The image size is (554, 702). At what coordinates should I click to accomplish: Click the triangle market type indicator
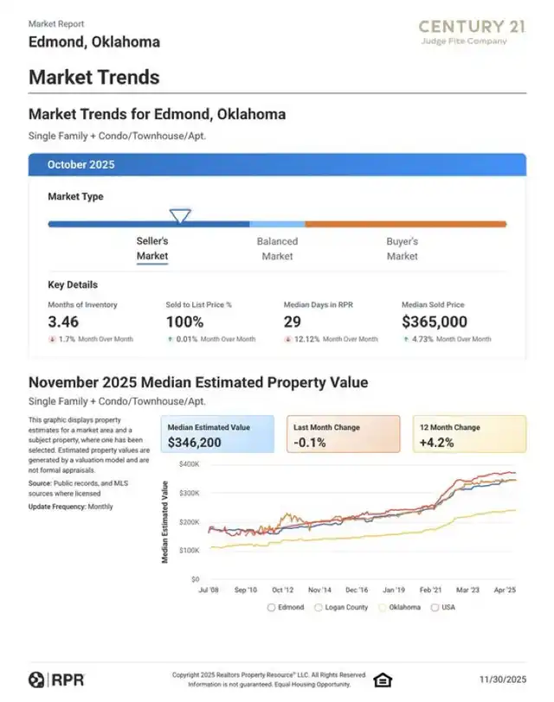tap(180, 215)
